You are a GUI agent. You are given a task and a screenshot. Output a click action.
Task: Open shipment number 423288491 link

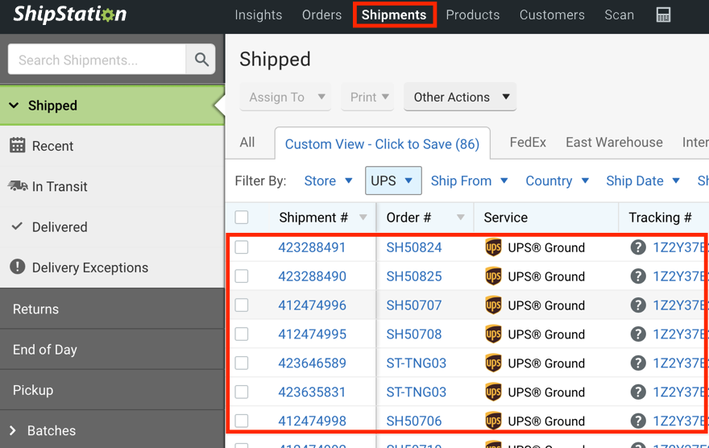[312, 247]
